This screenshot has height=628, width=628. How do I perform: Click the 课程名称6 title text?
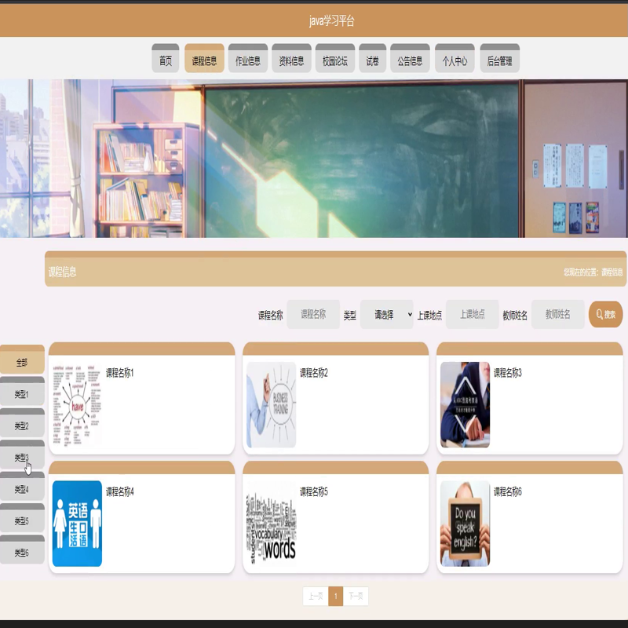[x=507, y=491]
